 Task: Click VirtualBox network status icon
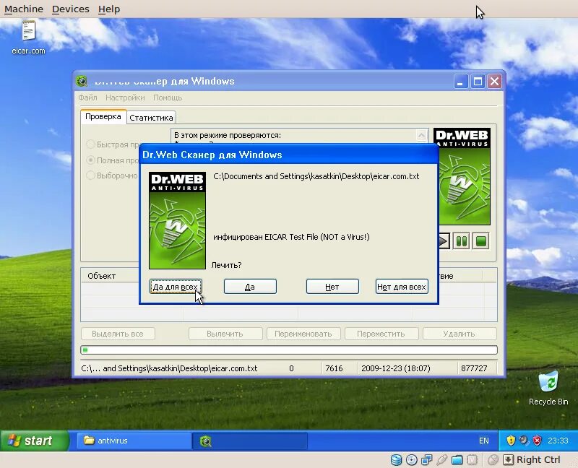tap(426, 460)
